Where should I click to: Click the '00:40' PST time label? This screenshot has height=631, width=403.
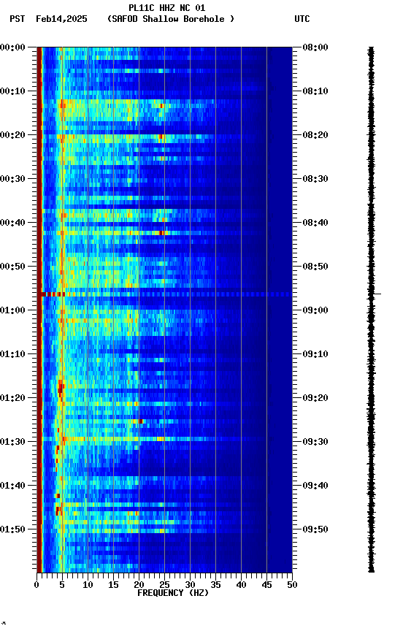point(12,223)
